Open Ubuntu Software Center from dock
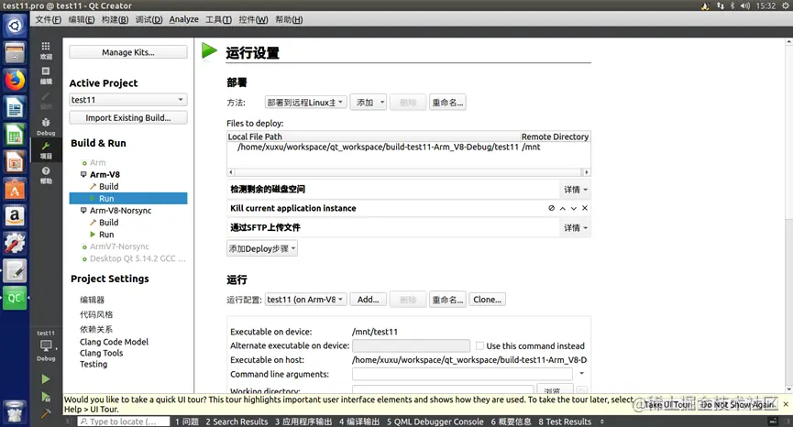793x427 pixels. [x=14, y=190]
